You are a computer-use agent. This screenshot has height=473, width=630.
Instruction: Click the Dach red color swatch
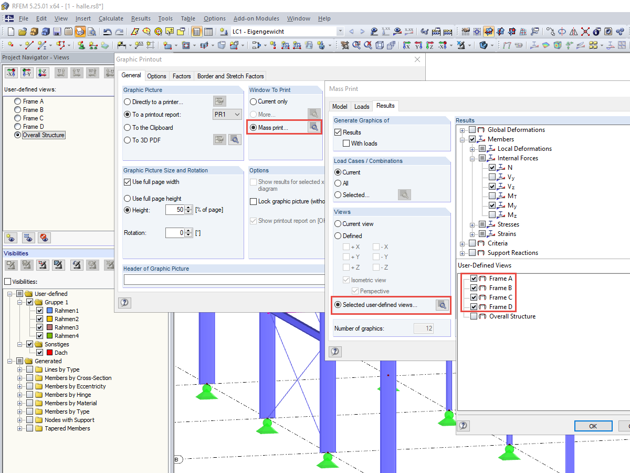point(49,353)
